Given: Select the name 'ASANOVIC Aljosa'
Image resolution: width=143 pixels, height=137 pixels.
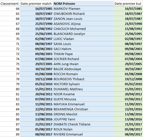Looking at the screenshot, I should 67,24.
